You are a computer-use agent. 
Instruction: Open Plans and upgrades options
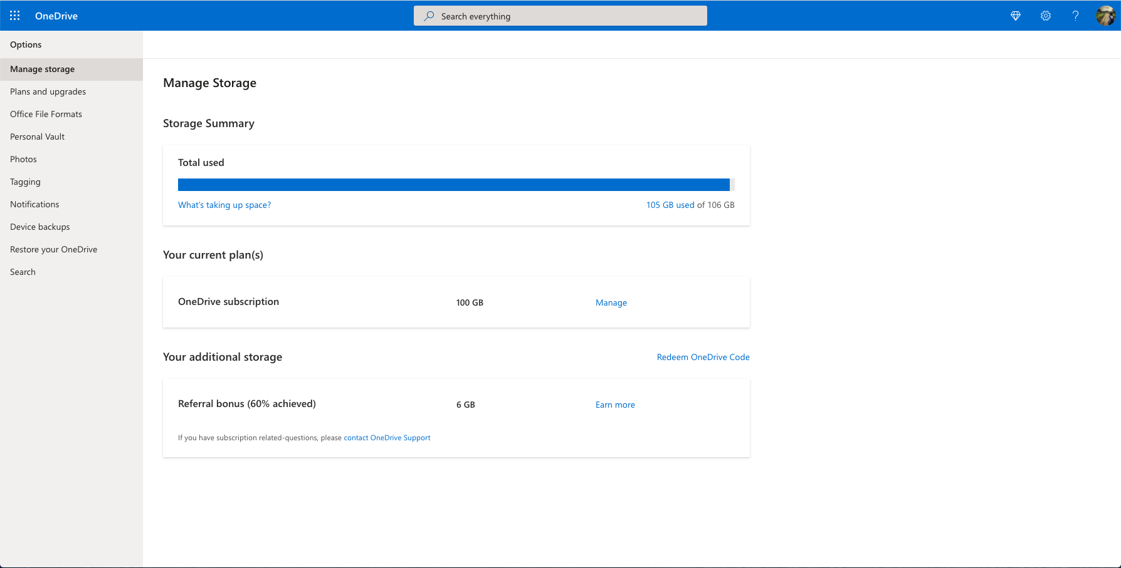coord(71,91)
